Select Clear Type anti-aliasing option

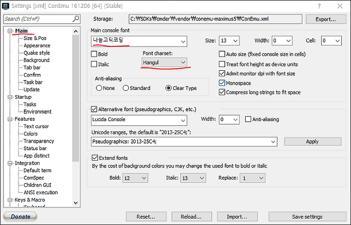point(169,88)
